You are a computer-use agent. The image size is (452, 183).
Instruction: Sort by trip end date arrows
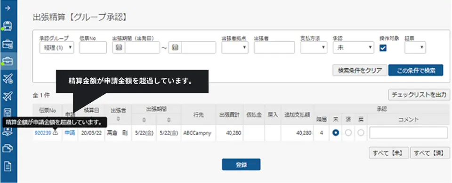169,120
